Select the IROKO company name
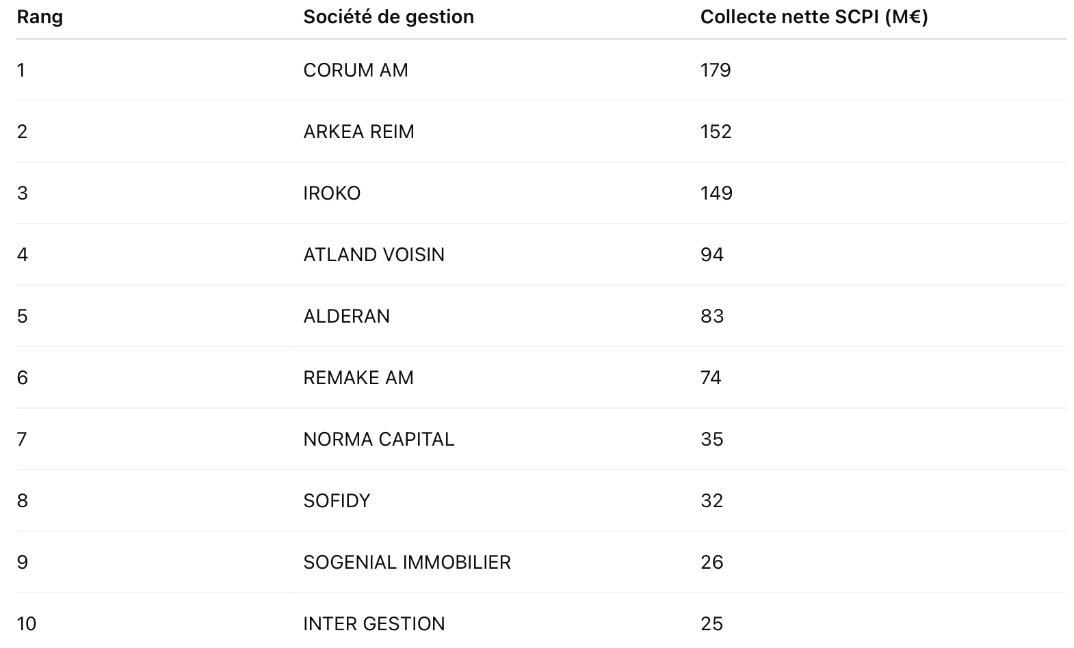 pos(332,193)
